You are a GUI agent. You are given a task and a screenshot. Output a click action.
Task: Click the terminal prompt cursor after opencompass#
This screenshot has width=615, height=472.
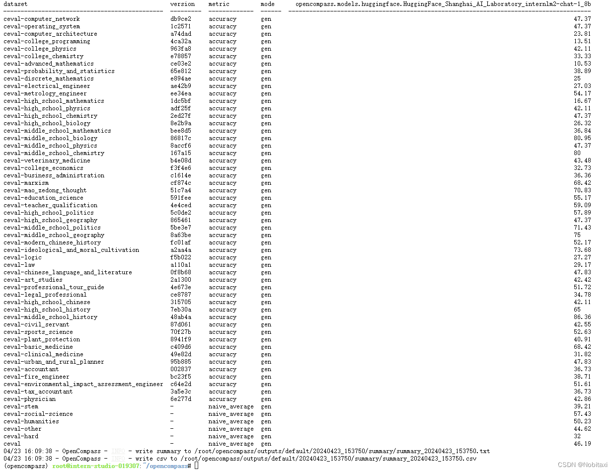click(197, 466)
